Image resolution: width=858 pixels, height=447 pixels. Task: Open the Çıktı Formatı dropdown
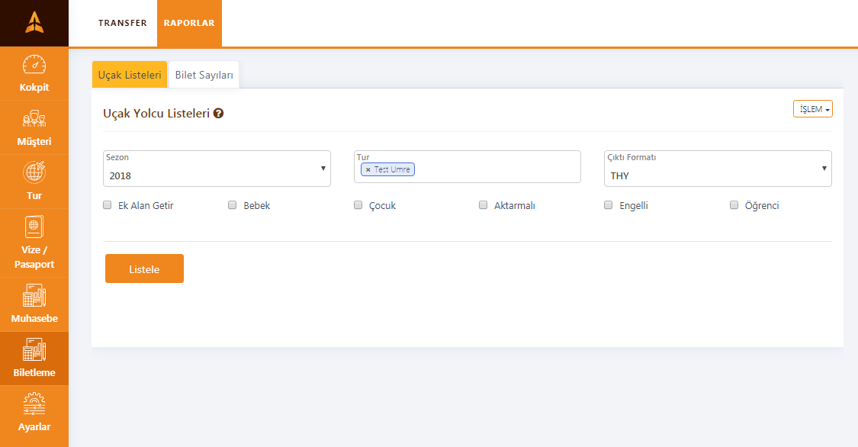point(718,169)
